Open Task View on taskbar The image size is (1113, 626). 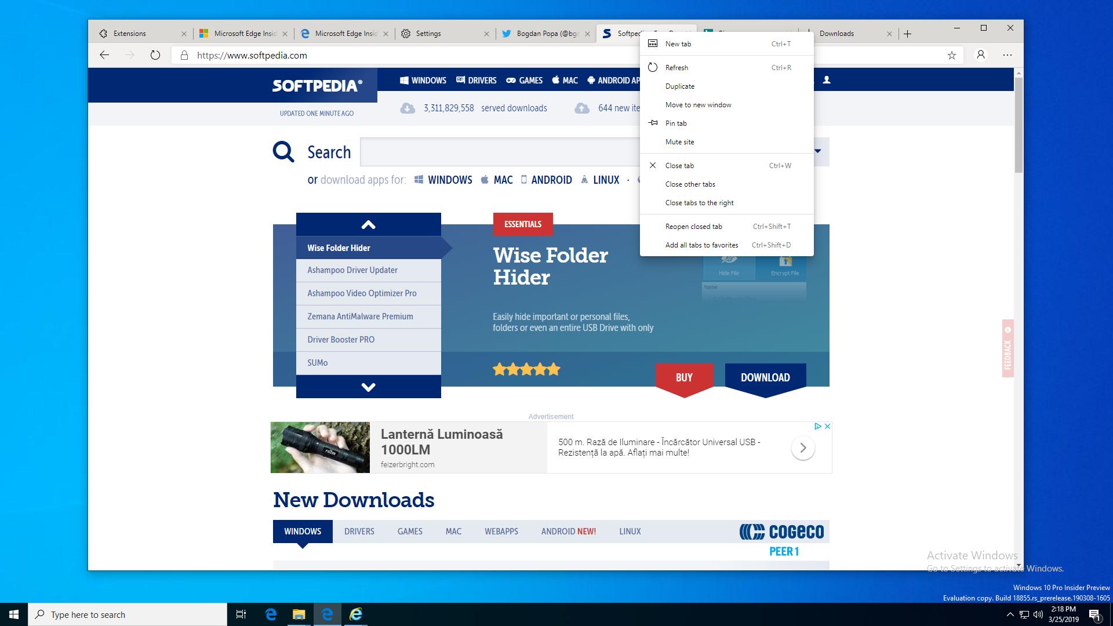click(241, 614)
